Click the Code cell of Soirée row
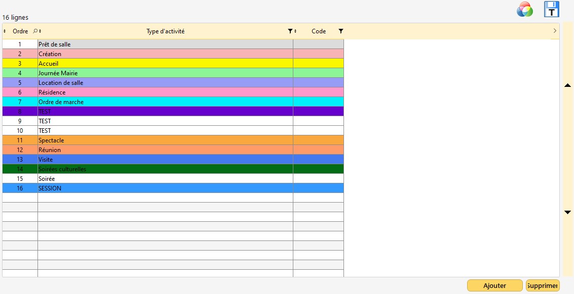574x294 pixels. (x=318, y=179)
